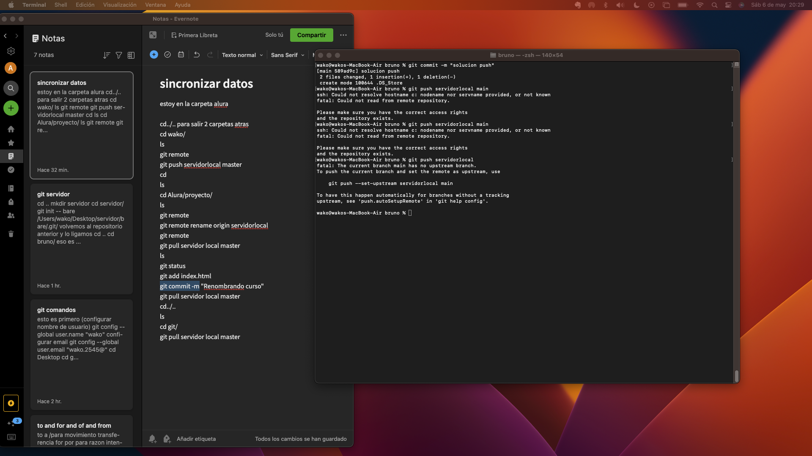812x456 pixels.
Task: Open Tags icon in sidebar
Action: click(11, 202)
